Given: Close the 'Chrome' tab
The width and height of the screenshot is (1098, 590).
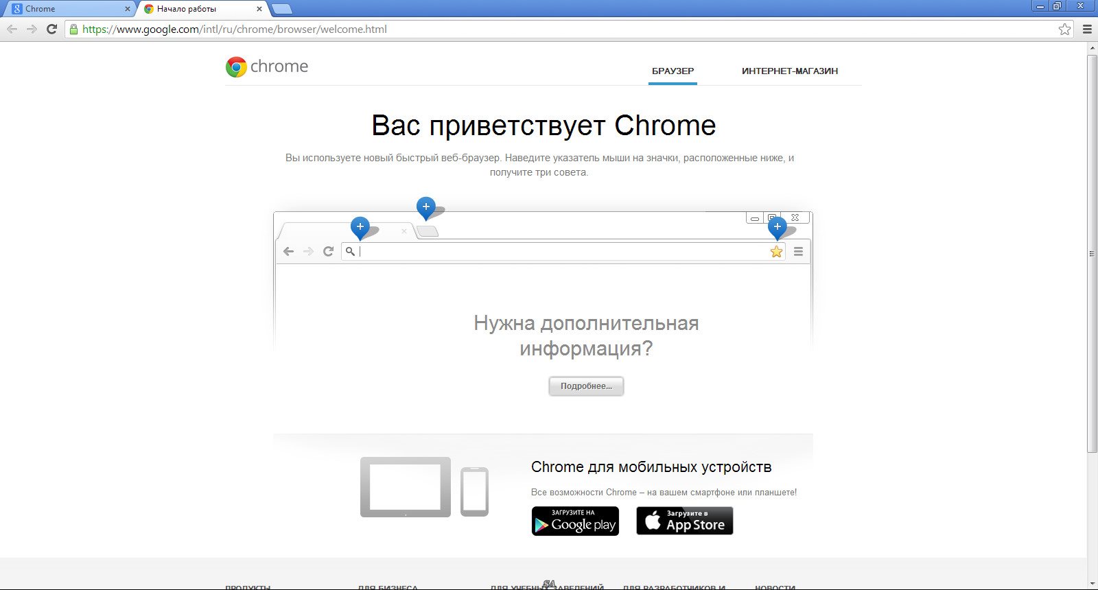Looking at the screenshot, I should (x=127, y=9).
